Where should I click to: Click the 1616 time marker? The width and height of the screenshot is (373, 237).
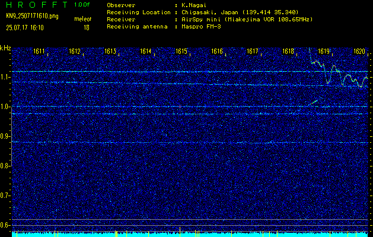tap(217, 51)
